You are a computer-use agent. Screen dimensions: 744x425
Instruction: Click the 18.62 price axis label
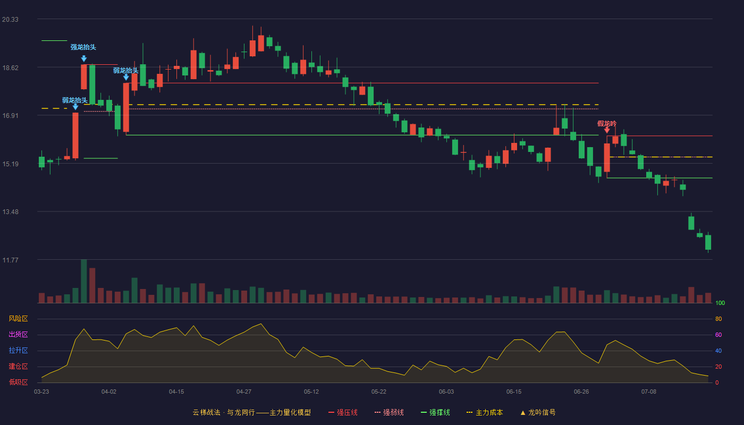pyautogui.click(x=10, y=68)
